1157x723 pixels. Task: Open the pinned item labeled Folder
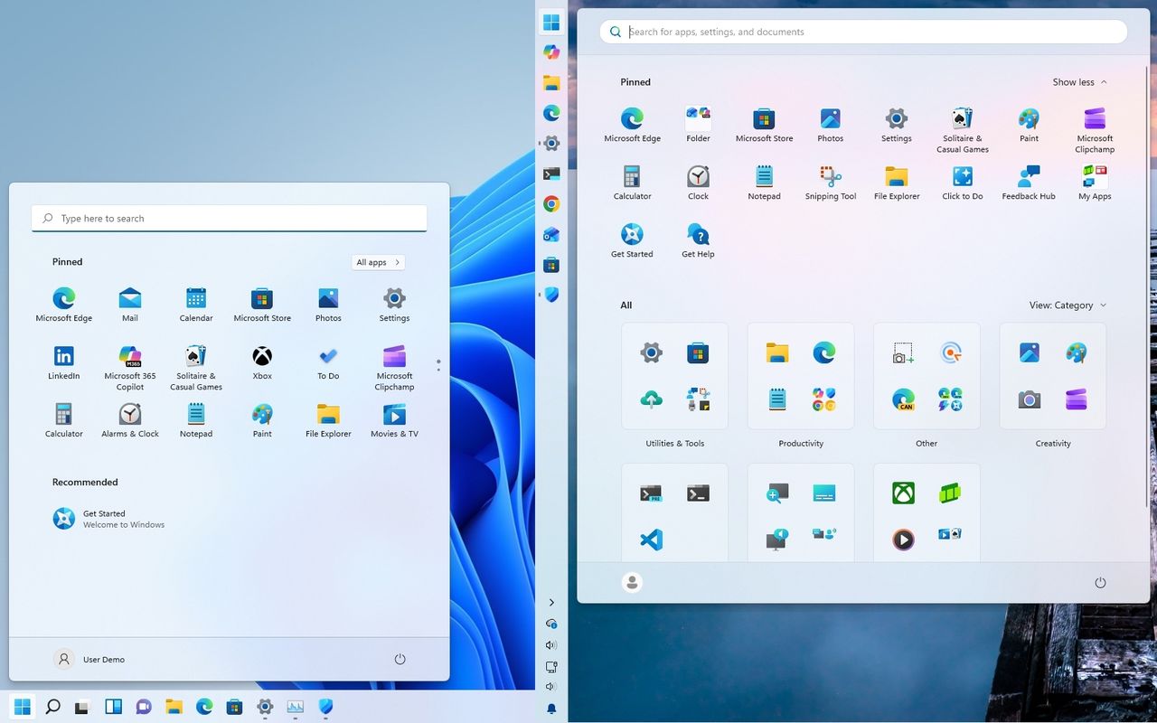pos(698,125)
